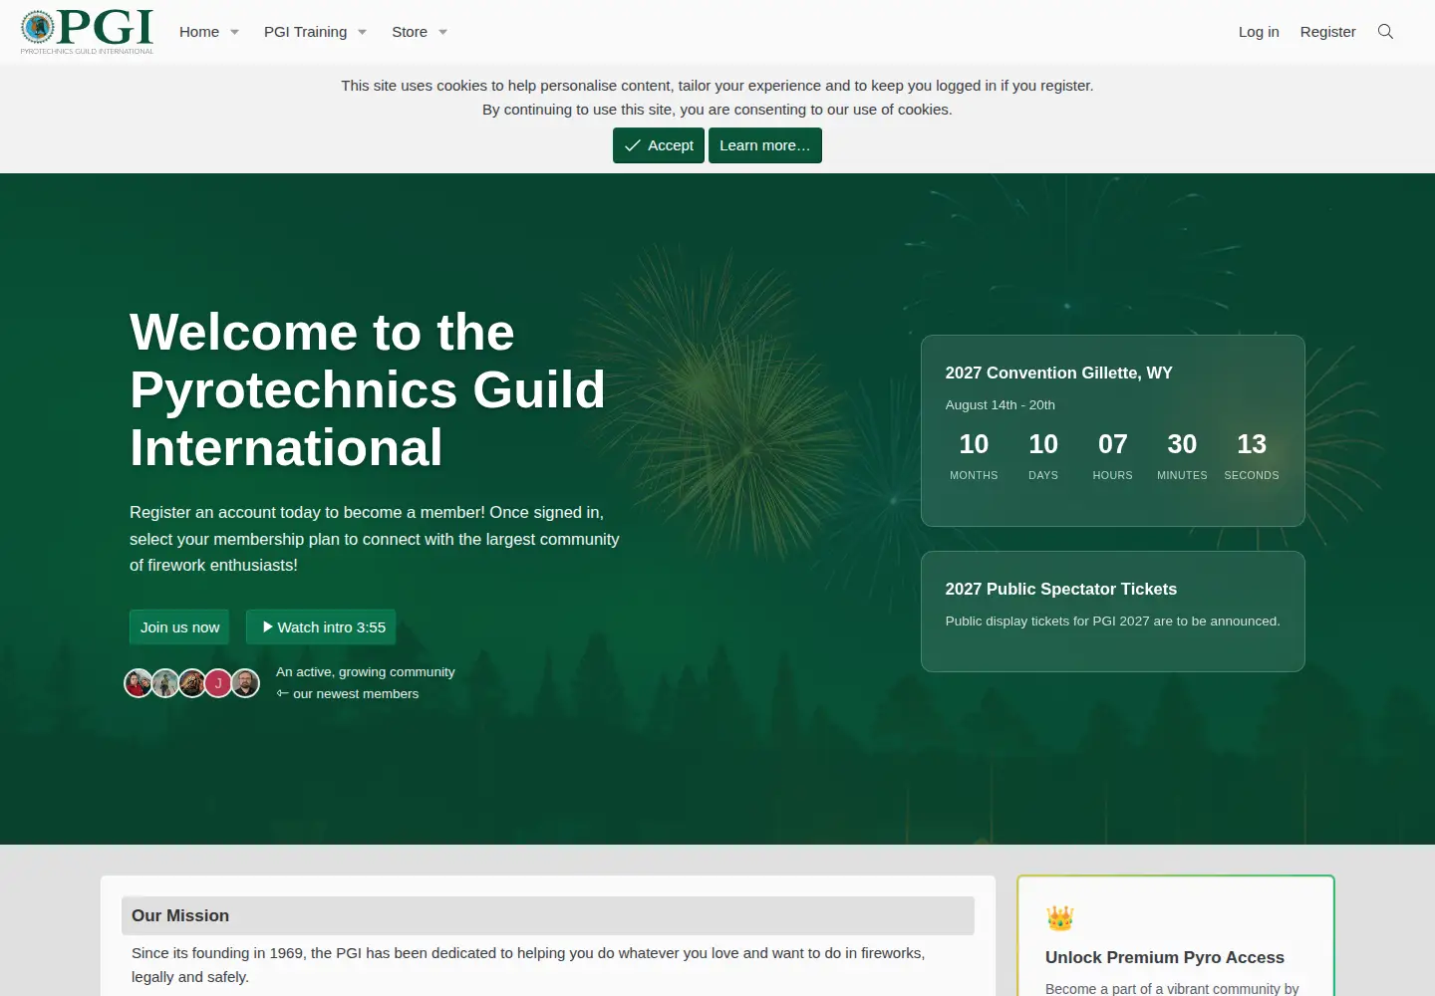
Task: Click the fifth bearded member avatar
Action: (x=245, y=683)
